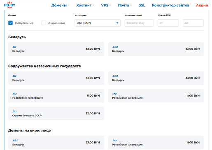Viewport: 212px width, 150px height.
Task: Focus the price 'от' field
Action: click(168, 23)
